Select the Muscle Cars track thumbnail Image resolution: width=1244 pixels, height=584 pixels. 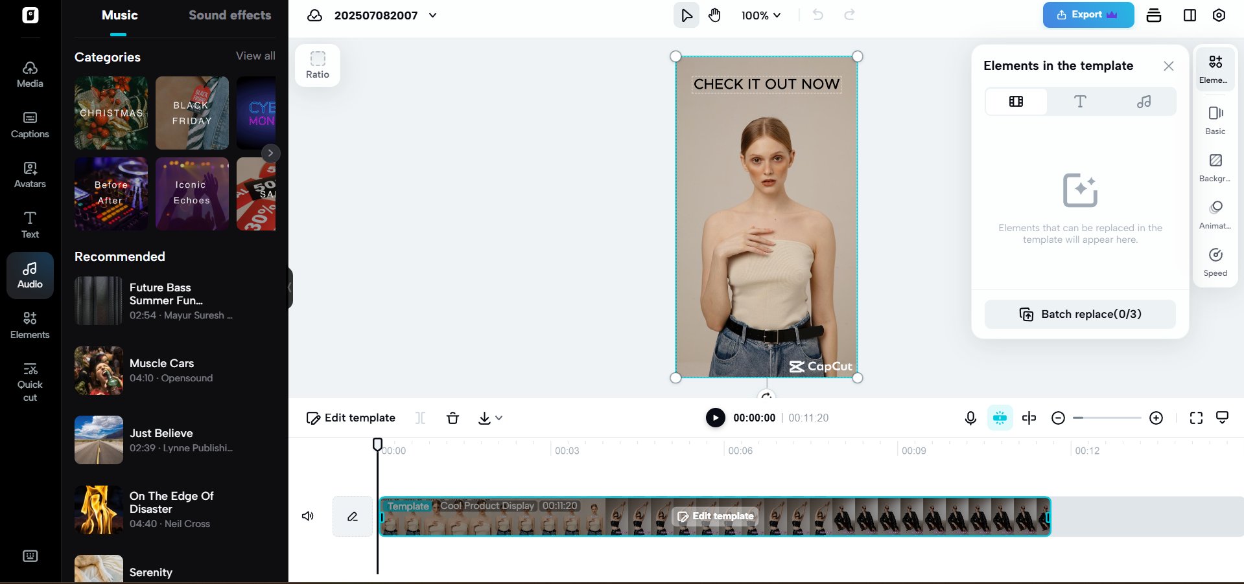click(x=99, y=370)
